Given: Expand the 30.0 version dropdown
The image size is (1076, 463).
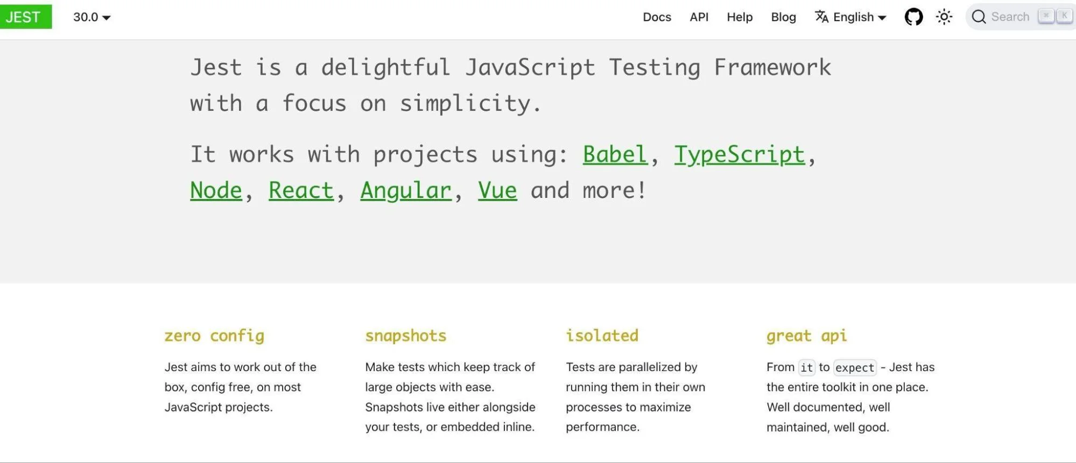Looking at the screenshot, I should [92, 17].
